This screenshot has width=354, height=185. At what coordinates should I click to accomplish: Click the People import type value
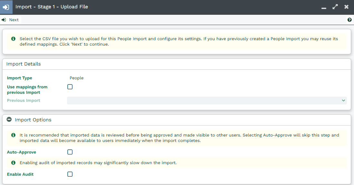(76, 78)
